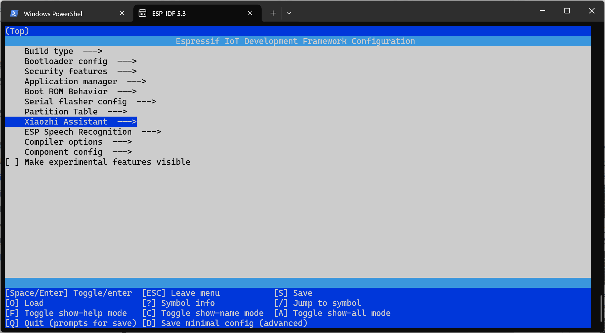Click the PowerShell icon in the tab

click(x=14, y=13)
